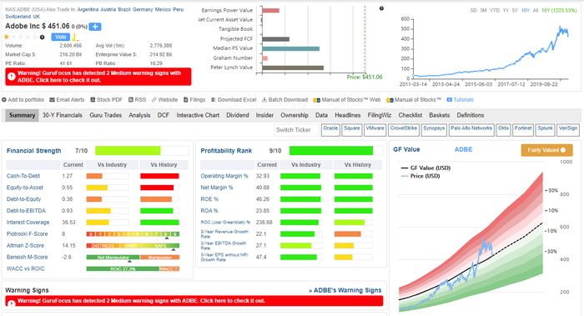This screenshot has height=316, width=584.
Task: Click the Email Alerts envelope icon
Action: 52,100
